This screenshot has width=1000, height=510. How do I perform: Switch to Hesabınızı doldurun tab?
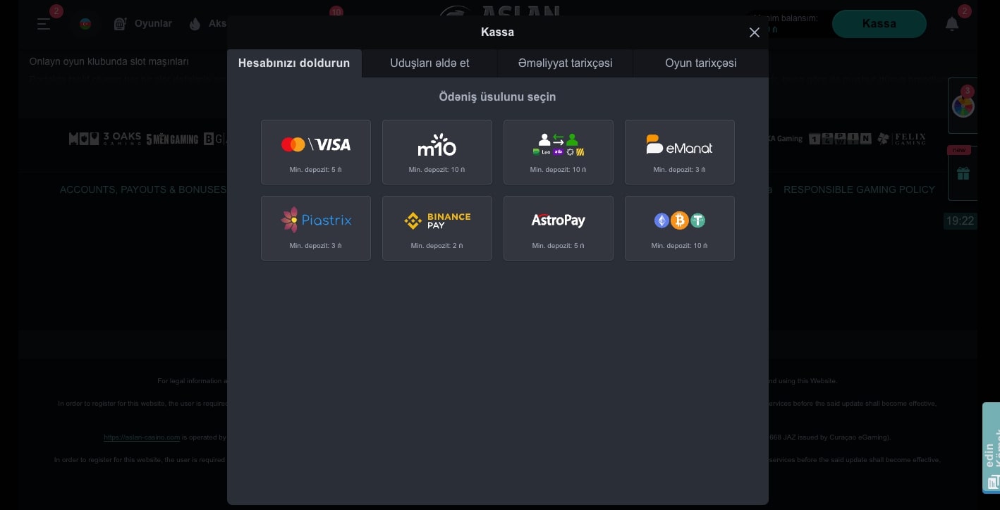coord(294,63)
